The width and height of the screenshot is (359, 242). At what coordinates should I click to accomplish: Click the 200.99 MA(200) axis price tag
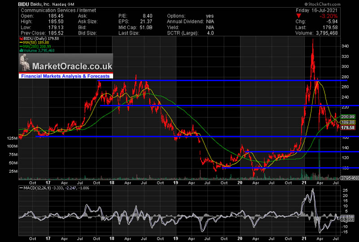(x=348, y=116)
